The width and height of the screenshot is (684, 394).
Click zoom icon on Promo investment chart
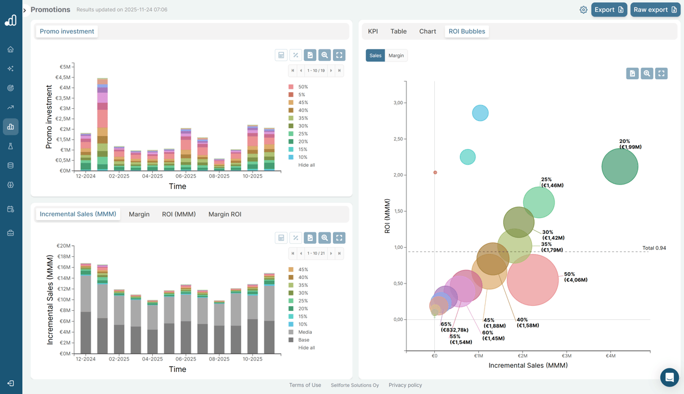324,55
